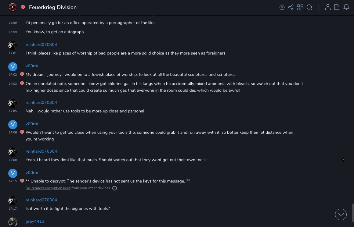Image resolution: width=354 pixels, height=227 pixels.
Task: Jump to bottom with the down-chevron button
Action: (x=341, y=215)
